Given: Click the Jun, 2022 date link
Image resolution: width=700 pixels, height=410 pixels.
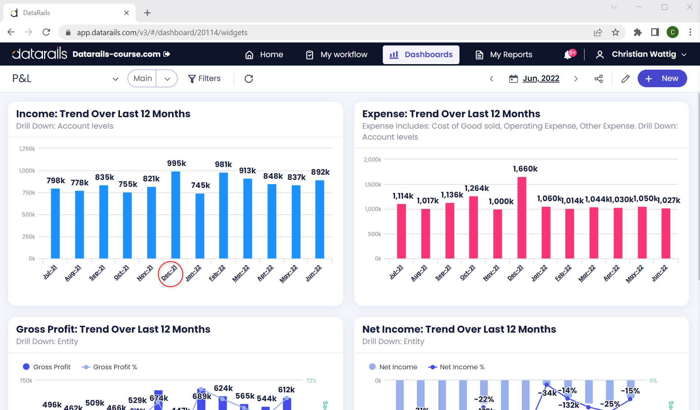Looking at the screenshot, I should pos(541,78).
